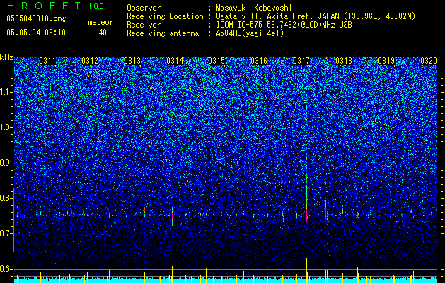Click the Receiving antenna field label
The image size is (445, 283).
point(163,33)
